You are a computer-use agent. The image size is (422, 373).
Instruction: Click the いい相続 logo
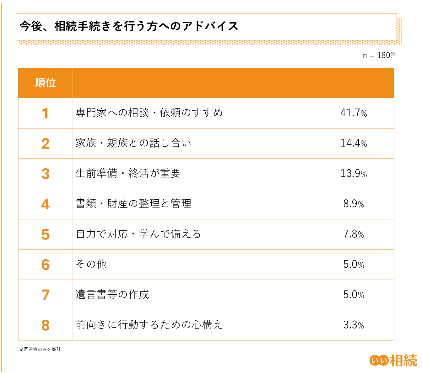(x=393, y=360)
